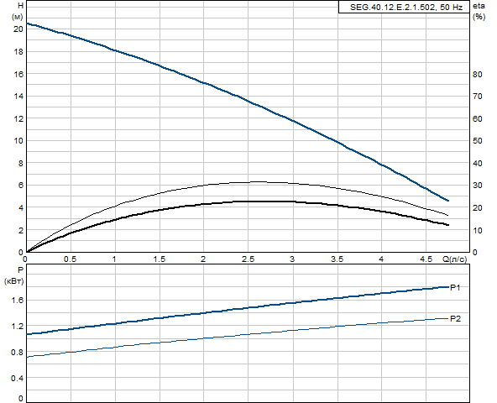Viewport: 497px width, 403px height.
Task: Click the 18 value on H axis
Action: pos(18,52)
